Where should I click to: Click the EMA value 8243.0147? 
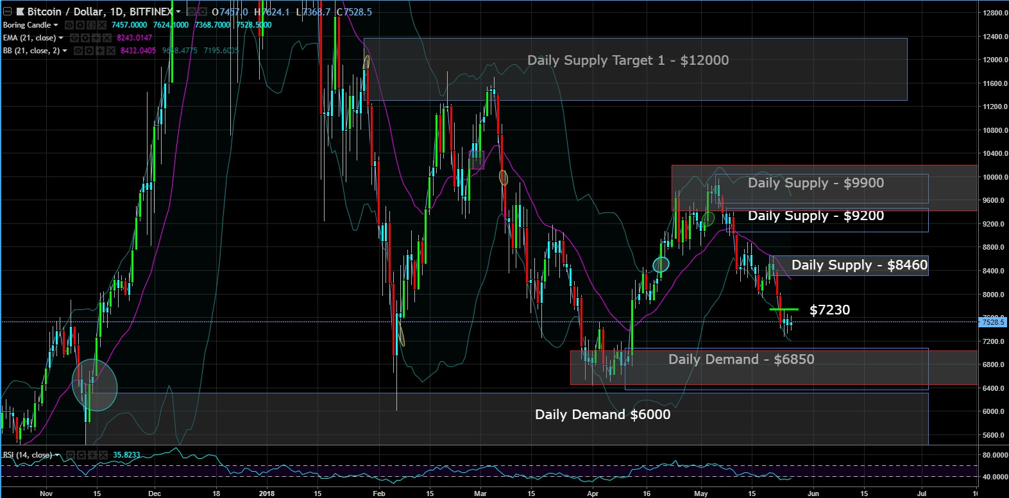coord(135,38)
